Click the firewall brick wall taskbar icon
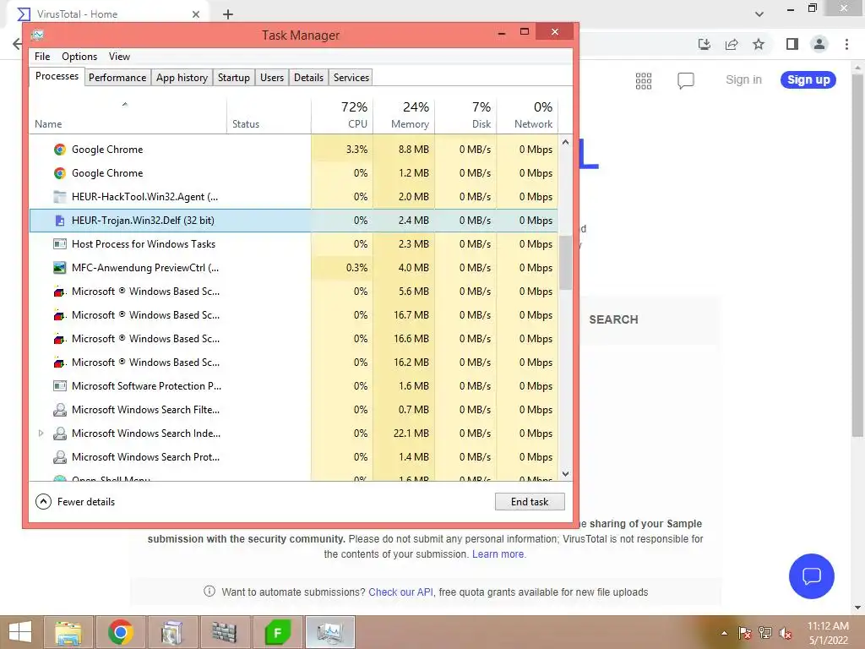Screen dimensions: 865x649 pos(225,632)
